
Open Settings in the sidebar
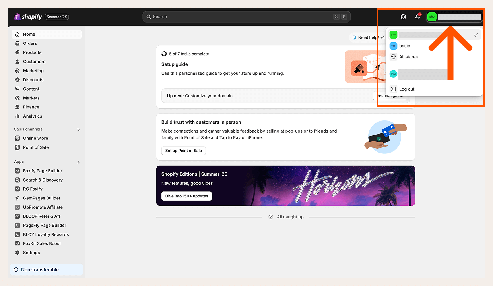click(47, 253)
